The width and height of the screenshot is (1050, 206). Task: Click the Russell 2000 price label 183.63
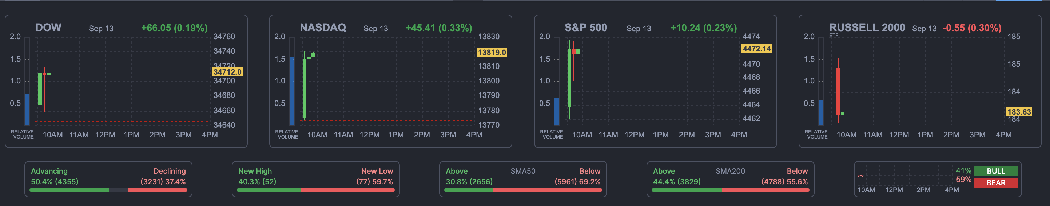click(1019, 112)
